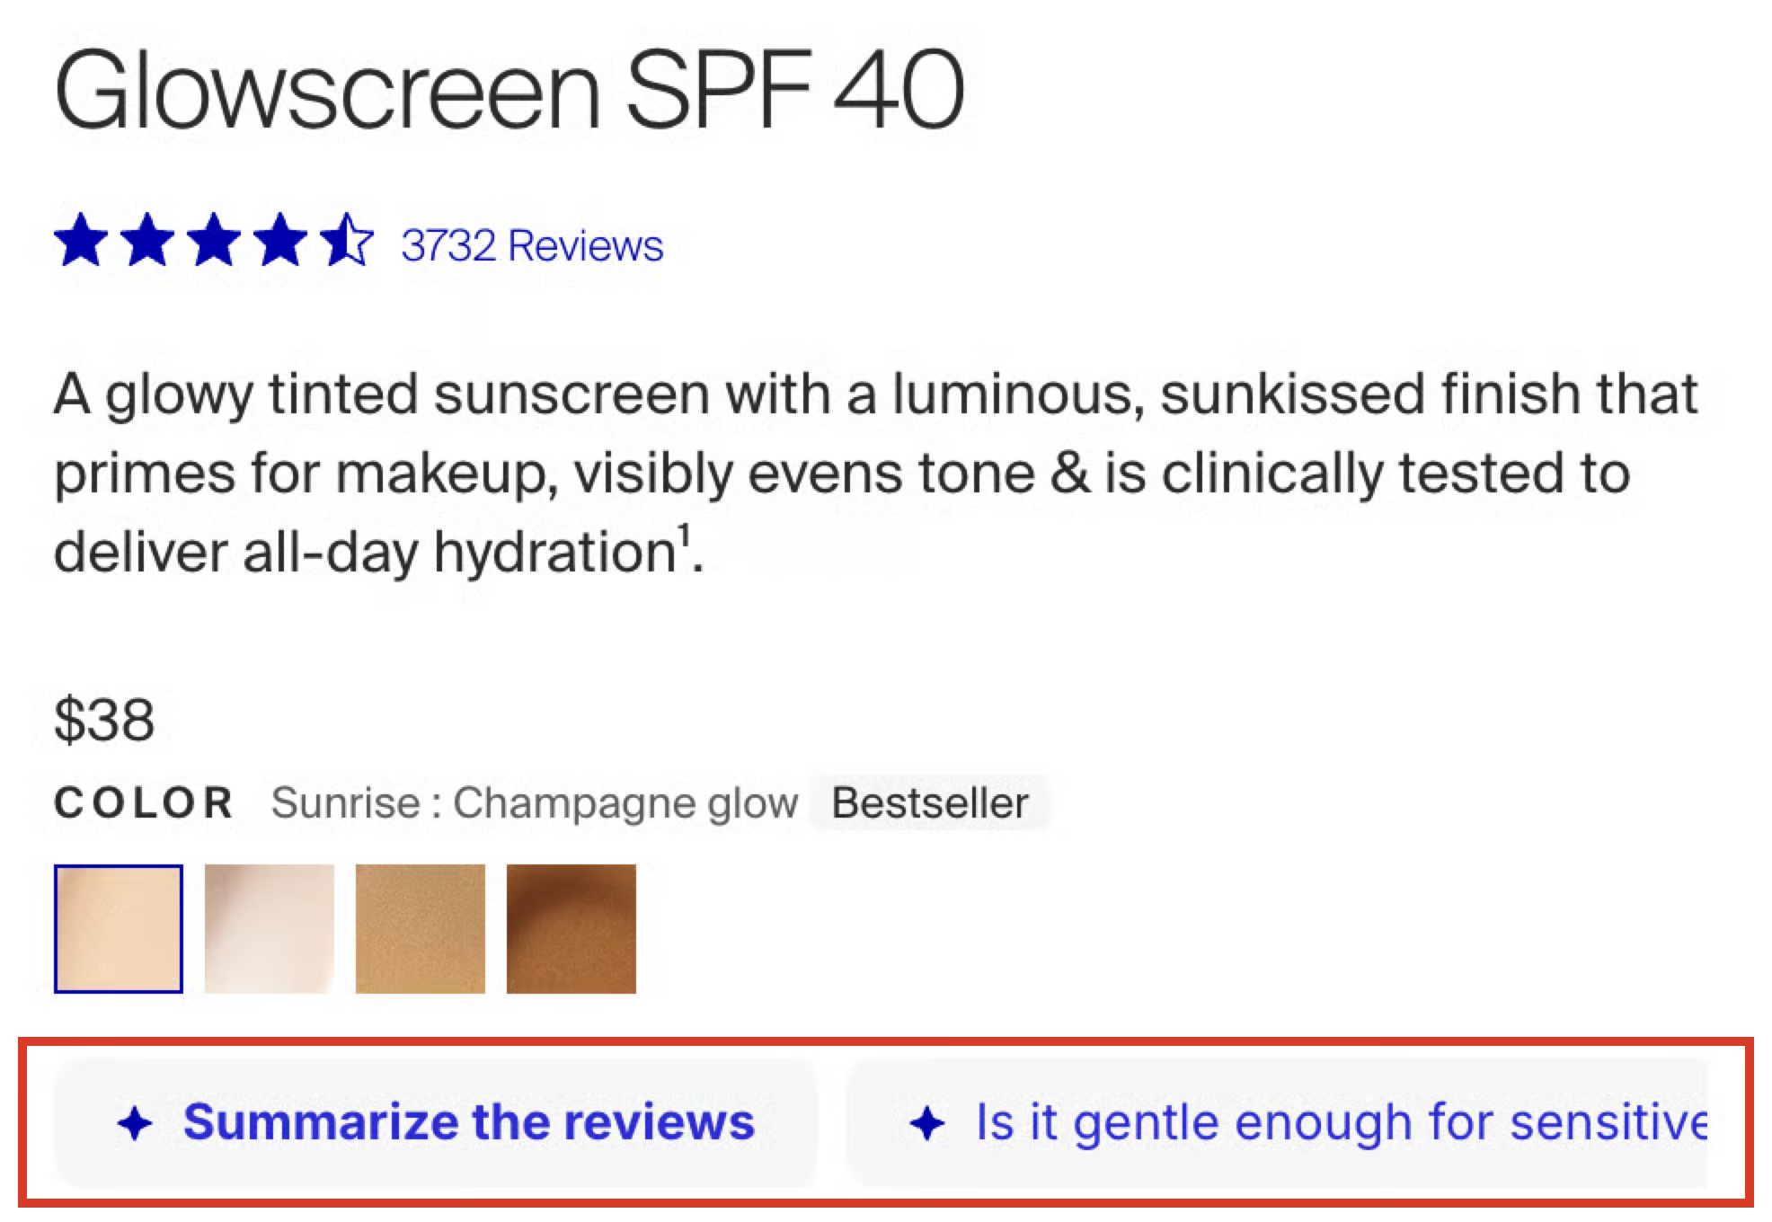Select the deep bronze color swatch

(x=571, y=928)
